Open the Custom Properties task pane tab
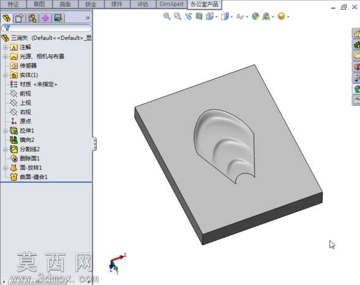The height and width of the screenshot is (285, 360). click(356, 101)
